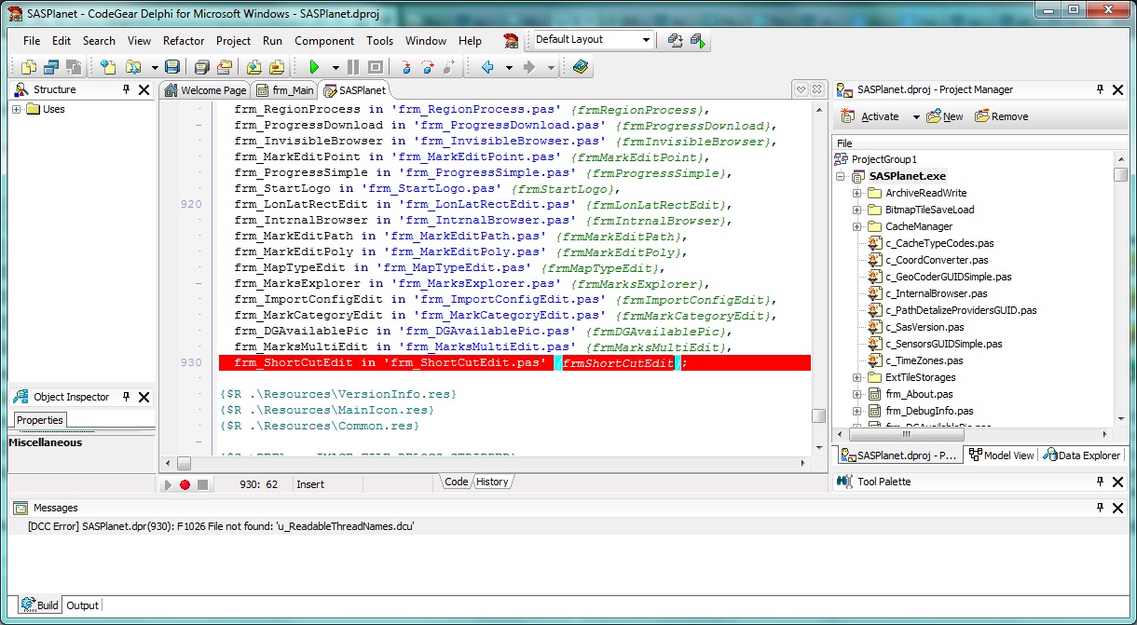Click the Help contents book icon
Screen dimensions: 1137x625
click(581, 67)
